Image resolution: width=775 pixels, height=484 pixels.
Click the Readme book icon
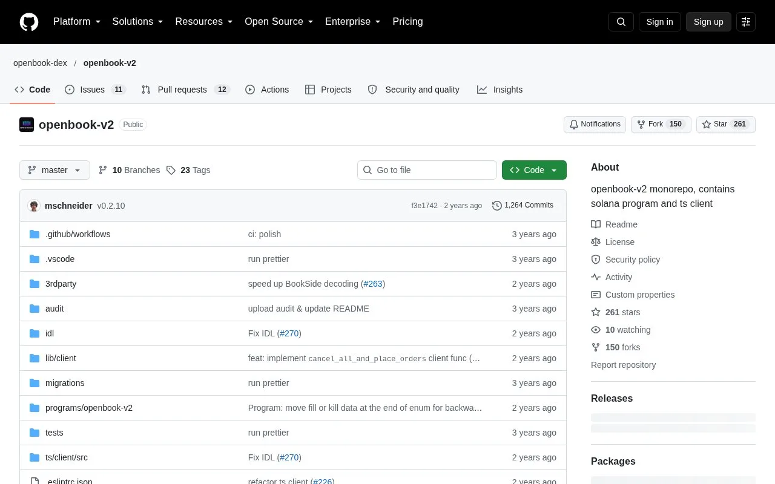pyautogui.click(x=596, y=224)
